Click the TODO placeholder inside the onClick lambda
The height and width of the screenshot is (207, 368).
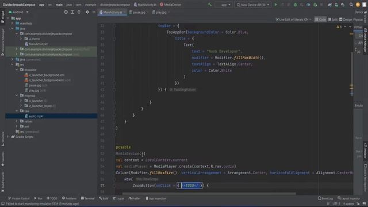point(190,186)
